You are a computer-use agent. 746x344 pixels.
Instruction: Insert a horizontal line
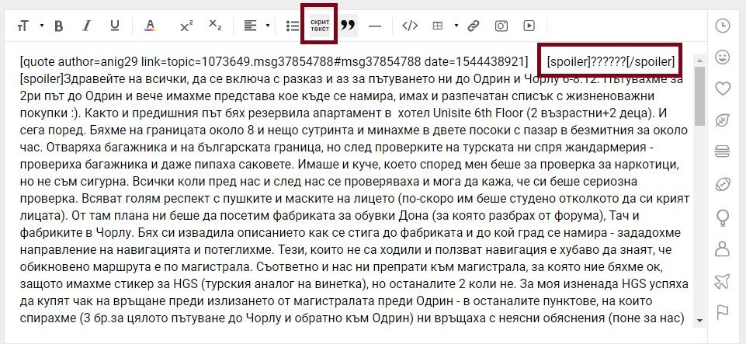click(375, 26)
